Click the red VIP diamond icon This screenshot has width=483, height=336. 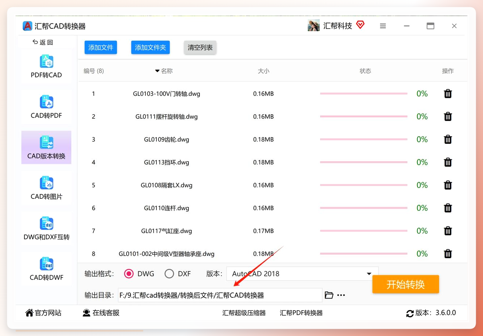pyautogui.click(x=360, y=25)
